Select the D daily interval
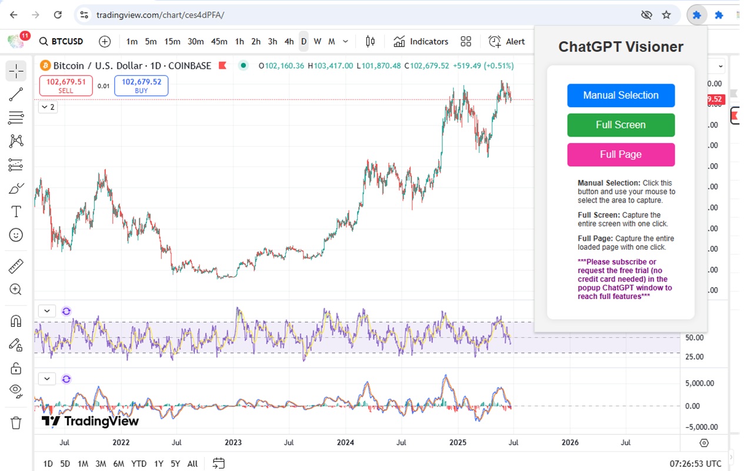Screen dimensions: 753x471 [304, 41]
